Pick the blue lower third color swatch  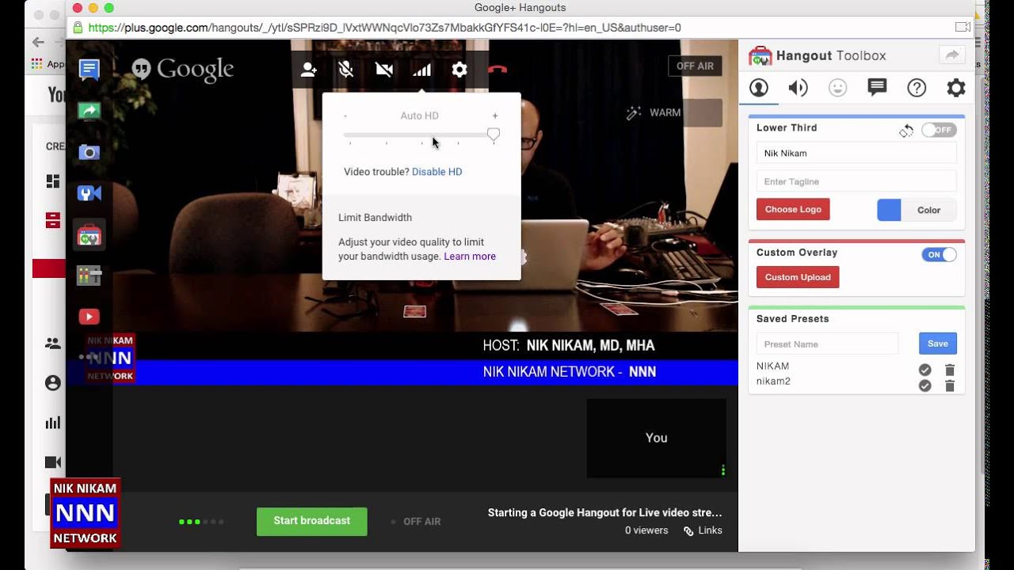(889, 210)
